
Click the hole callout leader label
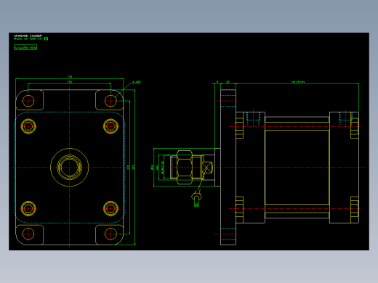point(137,82)
